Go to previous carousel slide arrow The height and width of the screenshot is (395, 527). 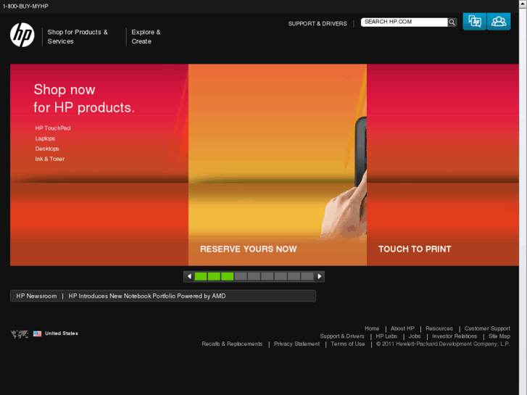point(189,277)
